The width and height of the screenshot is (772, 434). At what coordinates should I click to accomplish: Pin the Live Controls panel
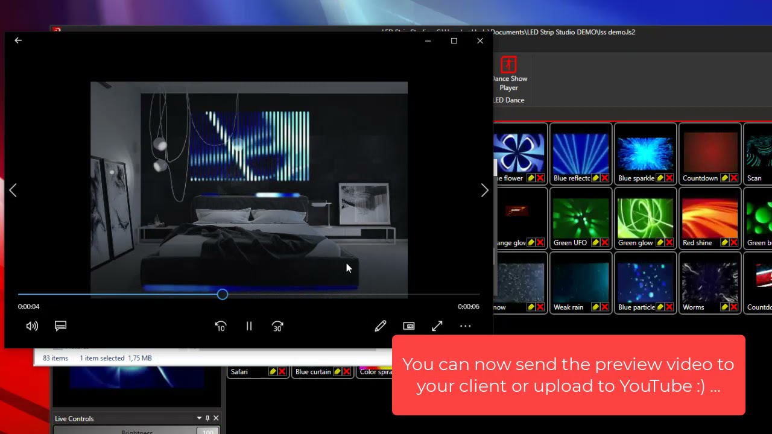tap(207, 418)
